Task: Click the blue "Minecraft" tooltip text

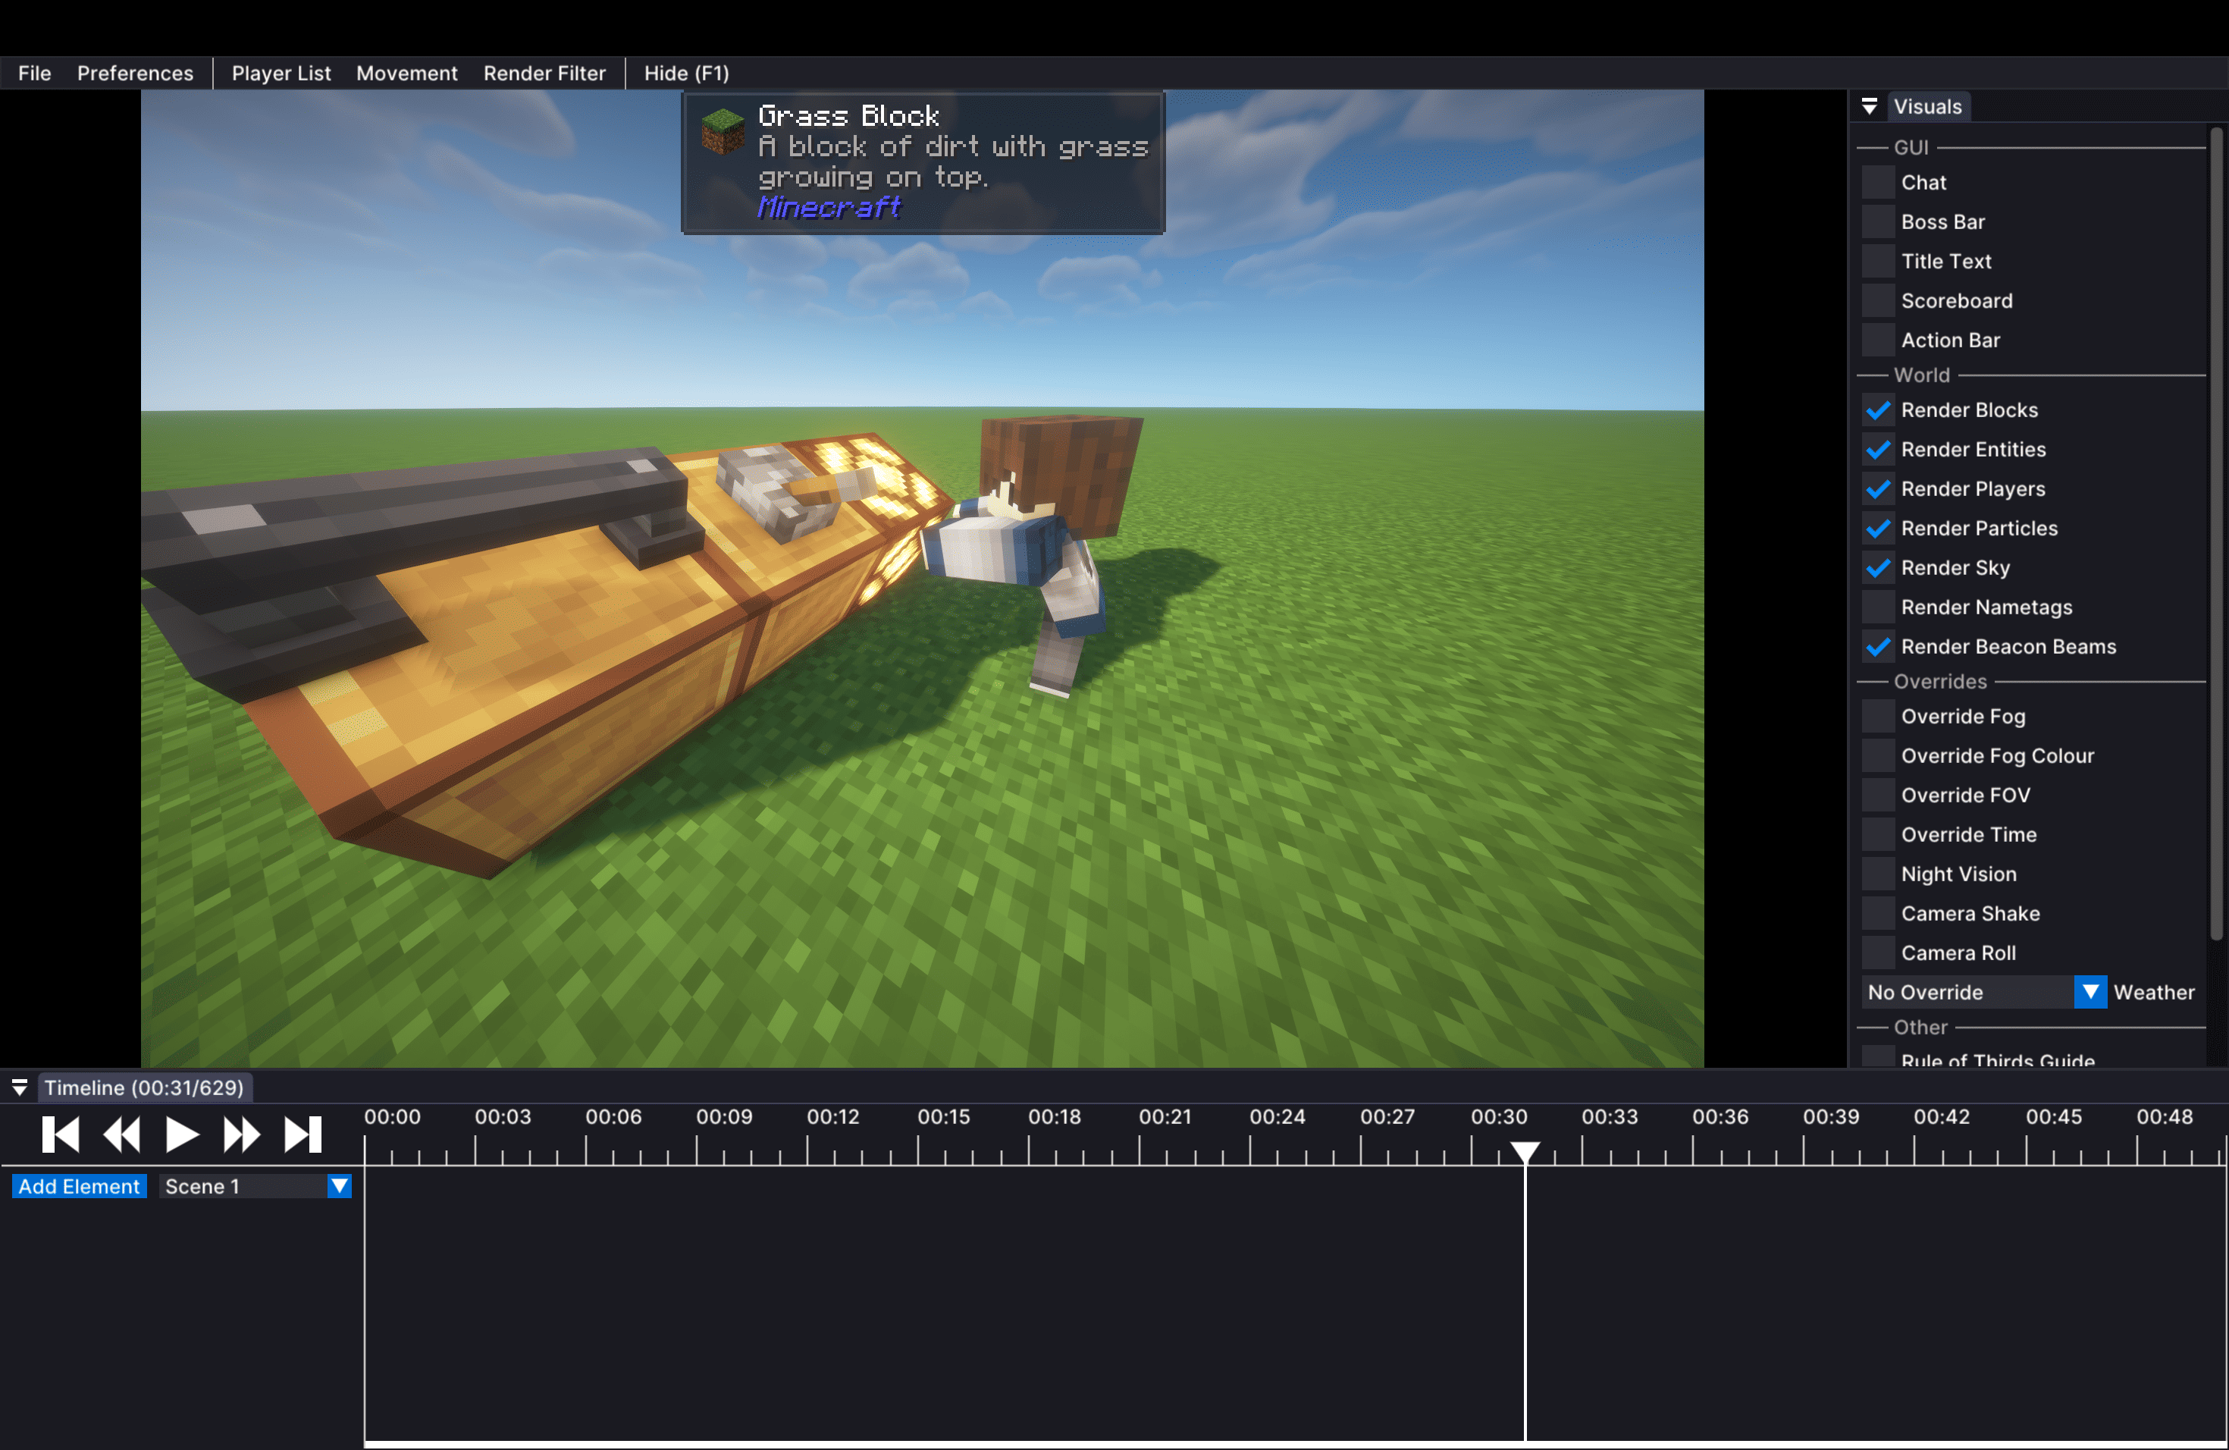Action: coord(829,207)
